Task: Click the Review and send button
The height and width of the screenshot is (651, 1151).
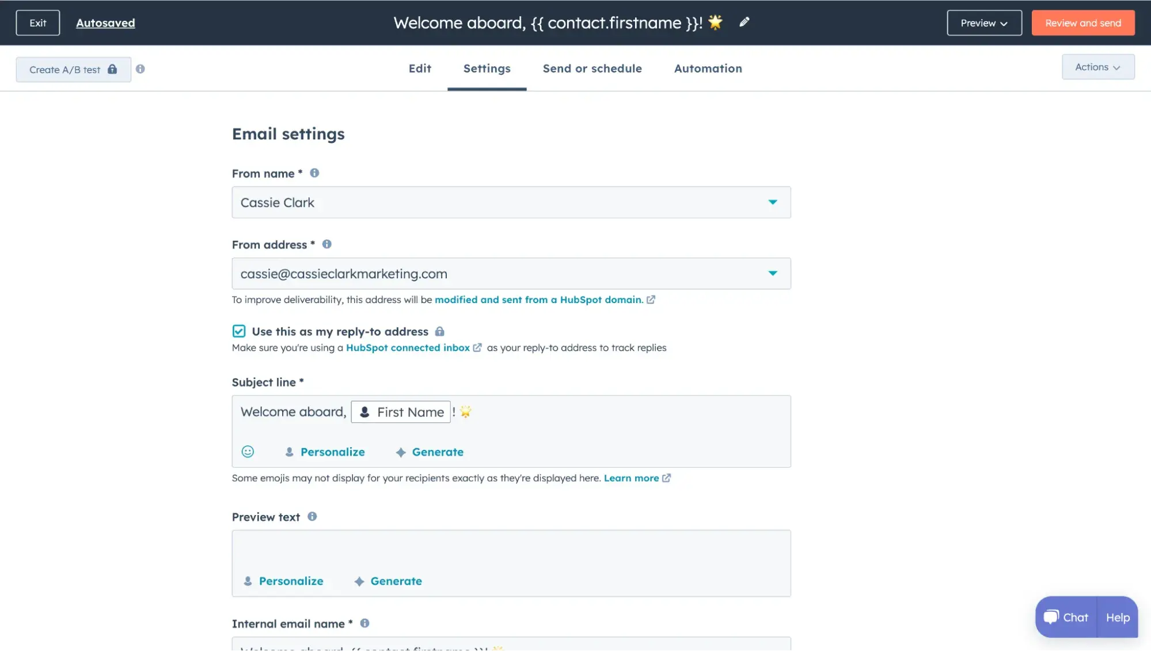Action: (1083, 22)
